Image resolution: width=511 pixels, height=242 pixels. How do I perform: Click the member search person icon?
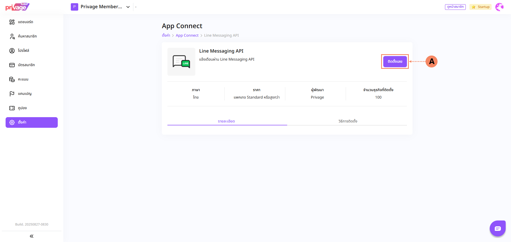[12, 36]
